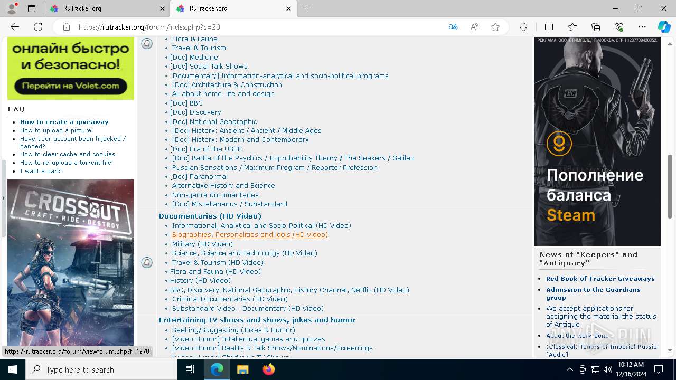The height and width of the screenshot is (380, 676).
Task: Open Settings and more ellipsis menu
Action: (642, 27)
